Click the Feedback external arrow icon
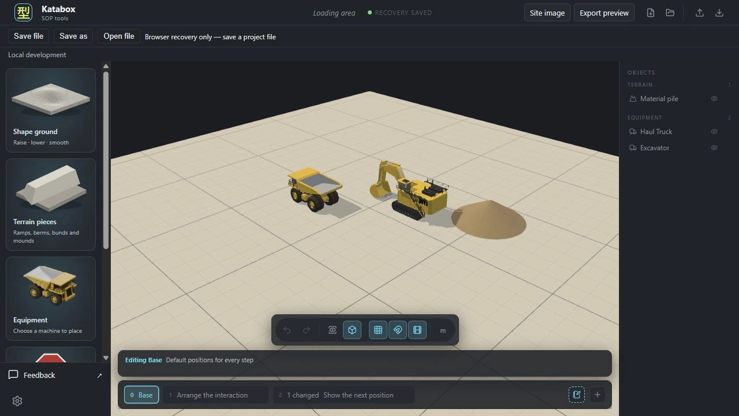Image resolution: width=739 pixels, height=416 pixels. (x=99, y=376)
